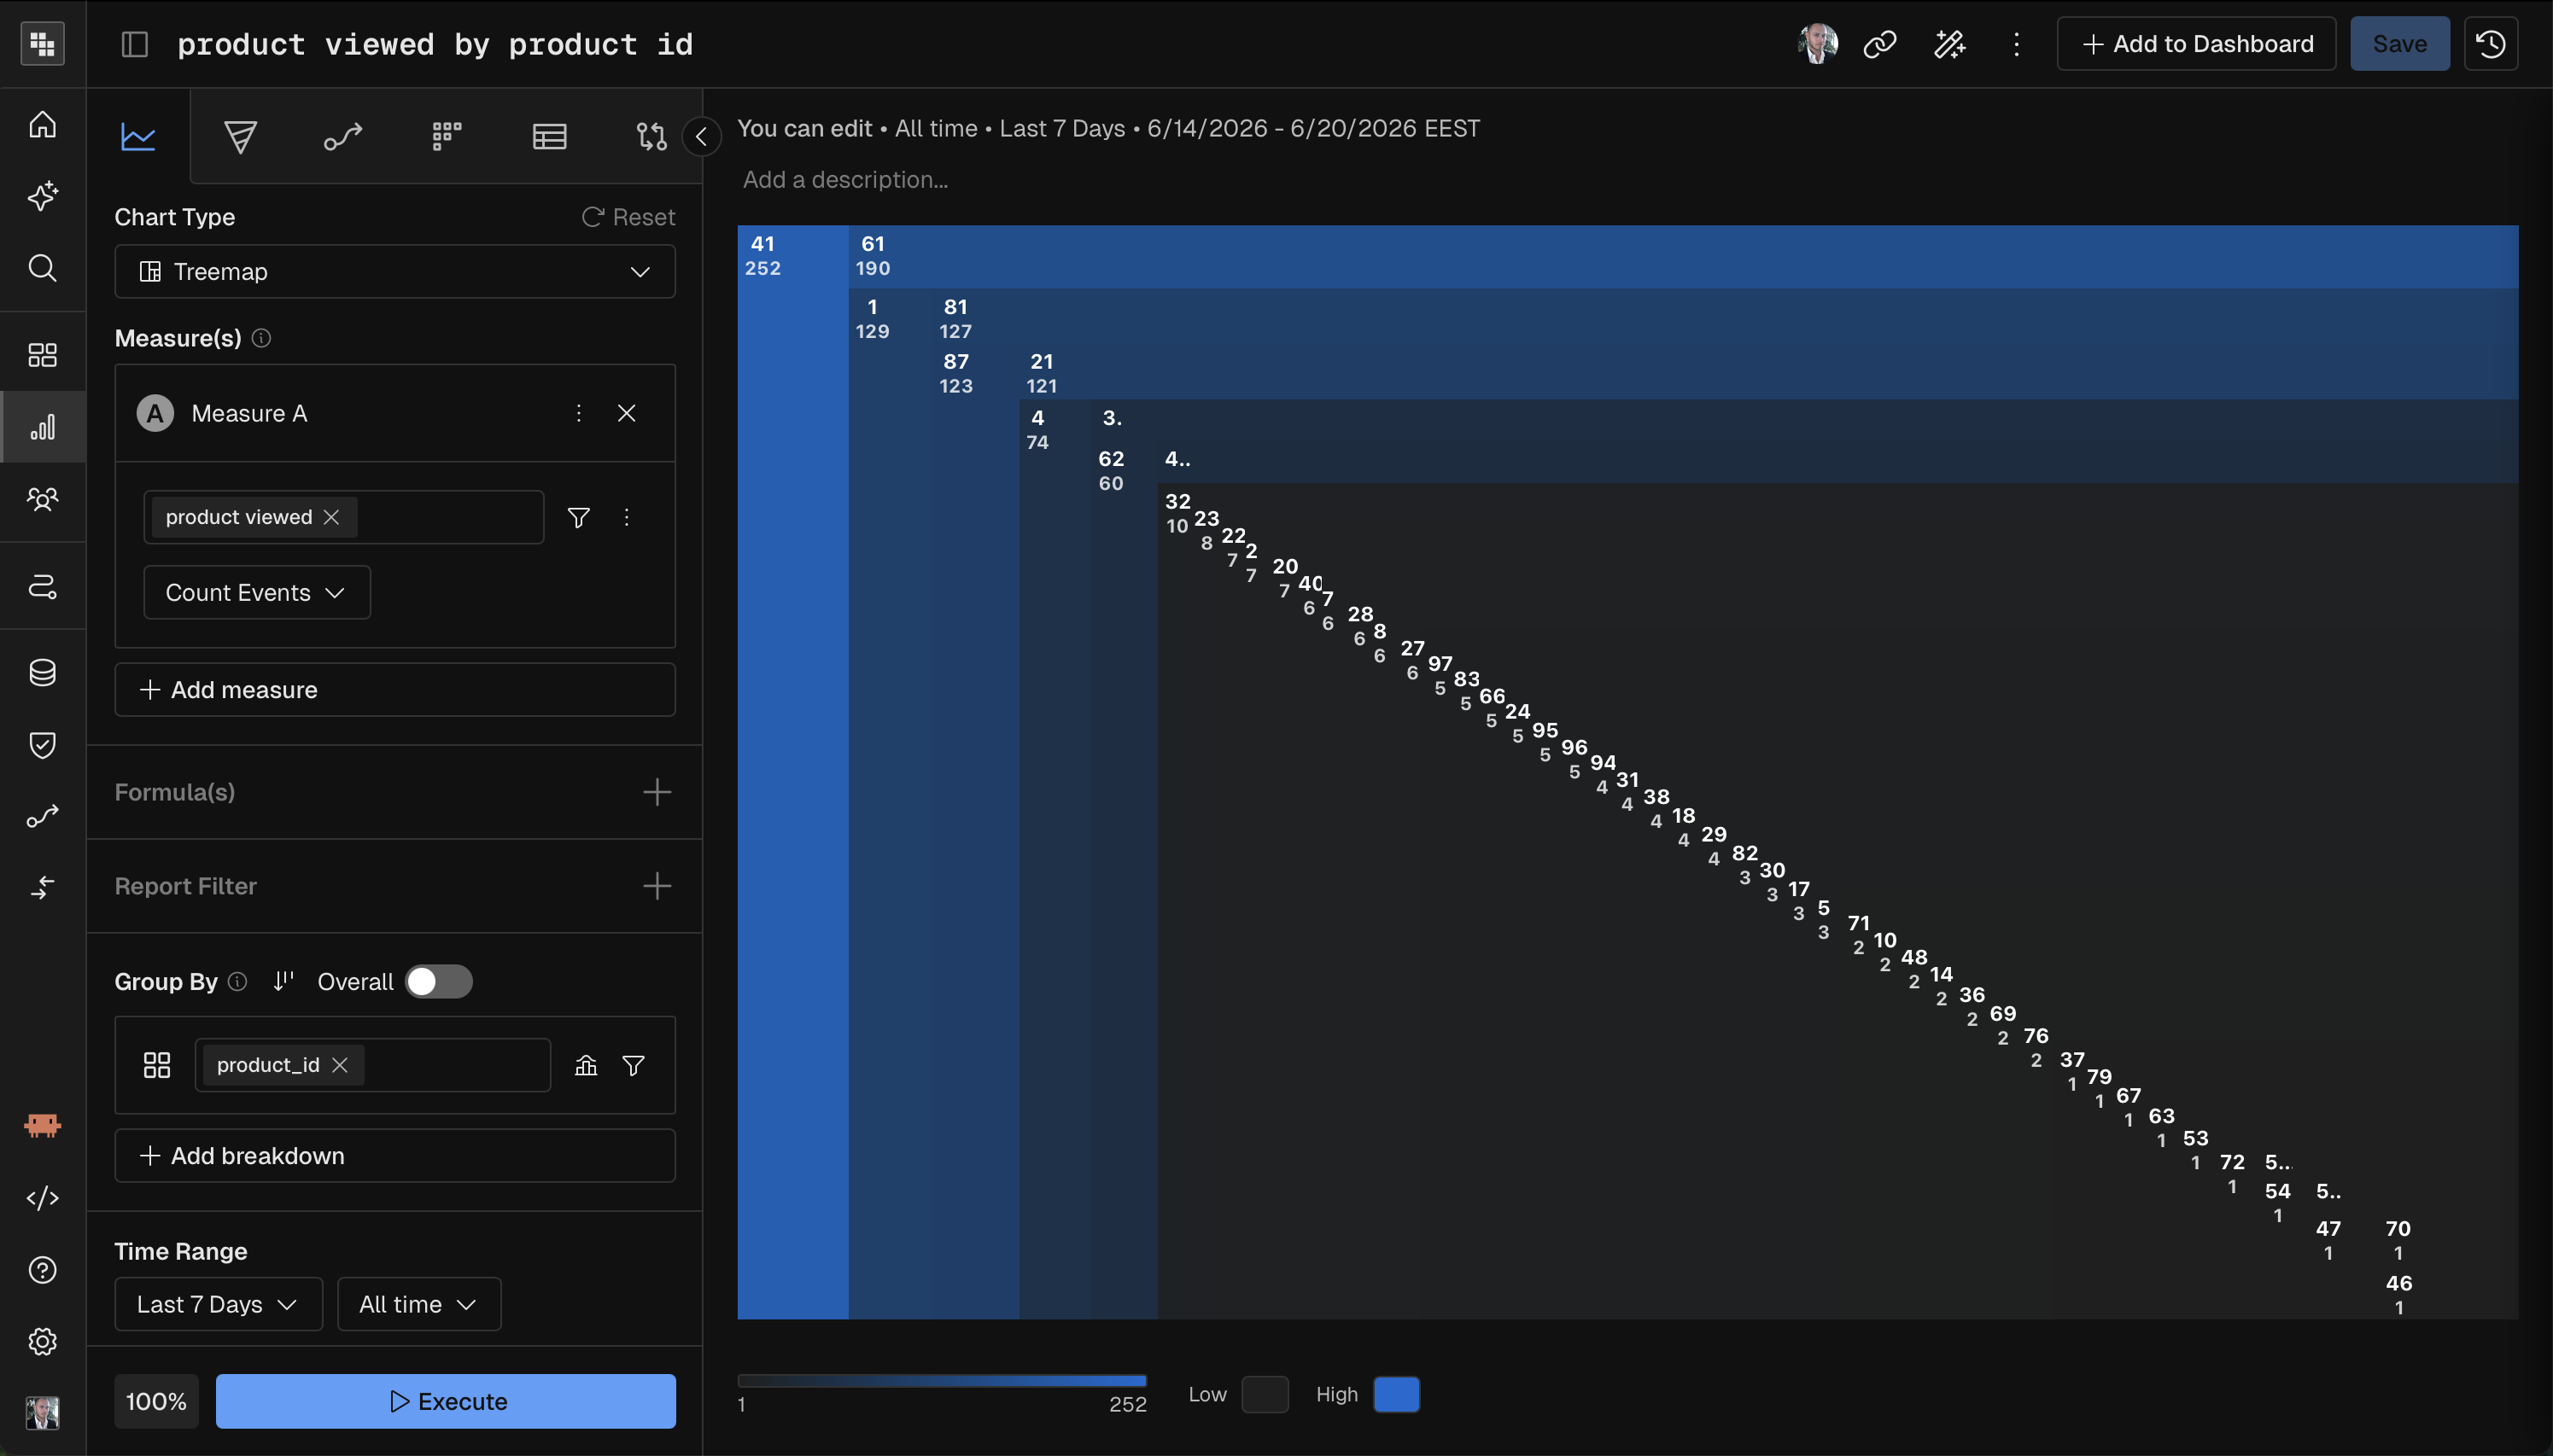Filter product_id breakdown with funnel icon
This screenshot has width=2553, height=1456.
(634, 1065)
